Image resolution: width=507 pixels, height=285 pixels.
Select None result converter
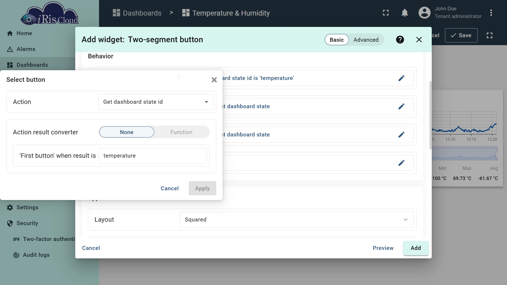[x=127, y=132]
